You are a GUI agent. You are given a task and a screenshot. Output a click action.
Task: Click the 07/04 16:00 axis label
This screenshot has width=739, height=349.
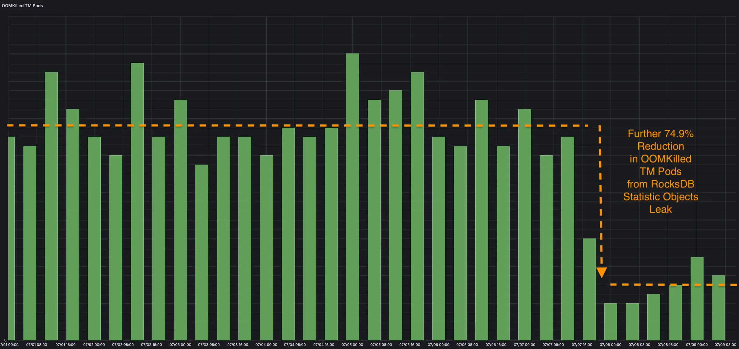(324, 345)
